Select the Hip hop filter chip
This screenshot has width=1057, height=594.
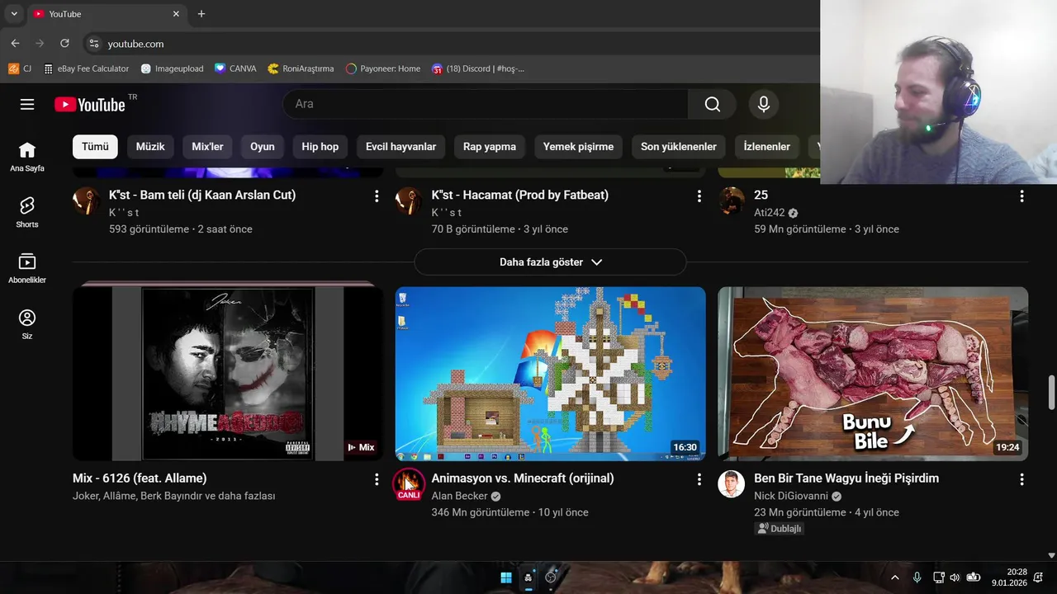[x=320, y=147]
